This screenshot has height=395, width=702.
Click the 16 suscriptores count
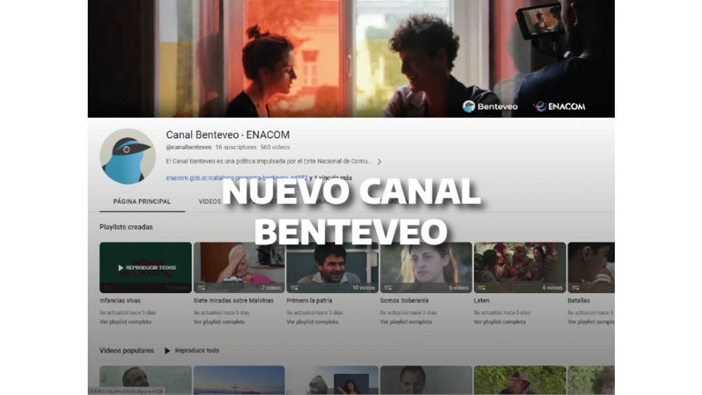pos(236,147)
